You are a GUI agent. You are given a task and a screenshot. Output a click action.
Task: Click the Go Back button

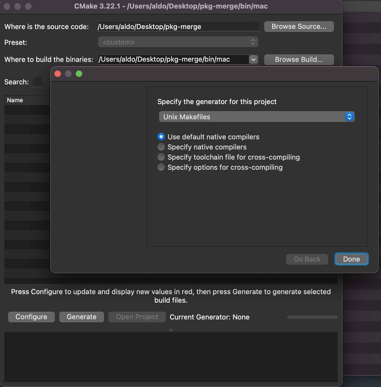[307, 259]
